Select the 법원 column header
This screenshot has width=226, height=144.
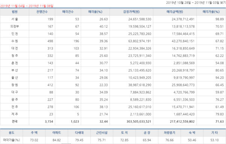(15, 12)
